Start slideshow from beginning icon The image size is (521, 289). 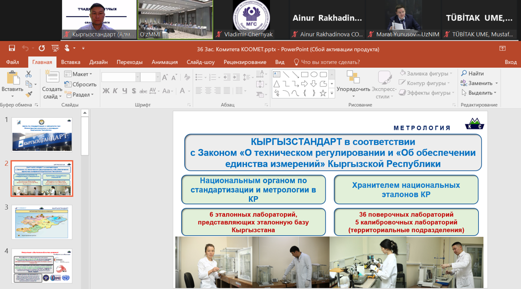[55, 49]
